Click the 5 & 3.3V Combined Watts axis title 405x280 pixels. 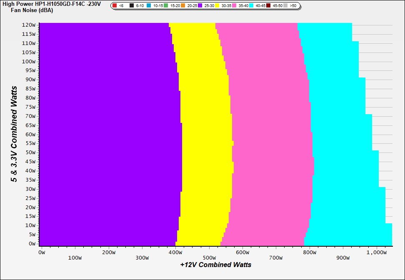tap(15, 134)
